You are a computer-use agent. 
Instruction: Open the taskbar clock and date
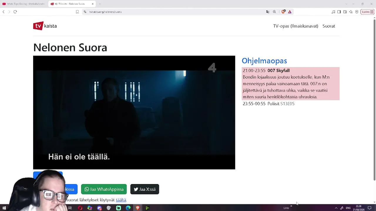coord(359,208)
